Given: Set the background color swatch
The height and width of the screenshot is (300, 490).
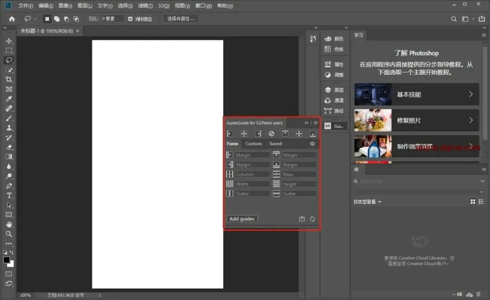Looking at the screenshot, I should (12, 265).
